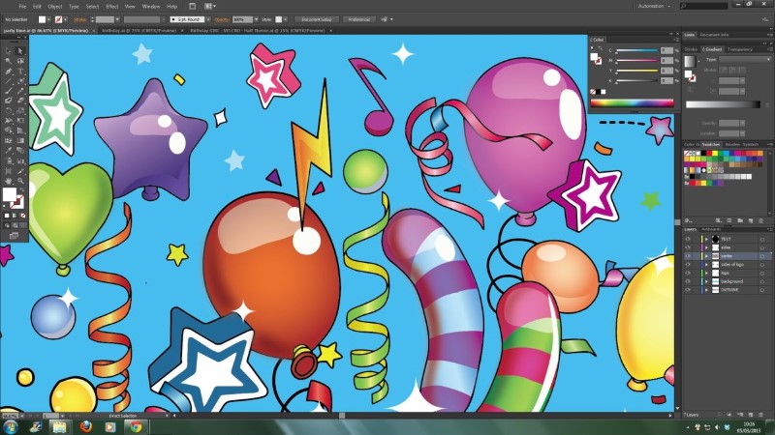775x435 pixels.
Task: Open Firefox from the taskbar
Action: [x=85, y=425]
